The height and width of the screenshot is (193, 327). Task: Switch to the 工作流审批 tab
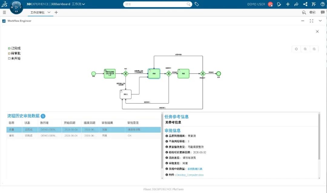pos(38,12)
